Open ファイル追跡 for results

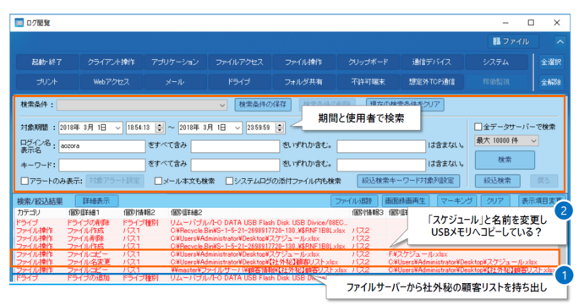(x=354, y=201)
